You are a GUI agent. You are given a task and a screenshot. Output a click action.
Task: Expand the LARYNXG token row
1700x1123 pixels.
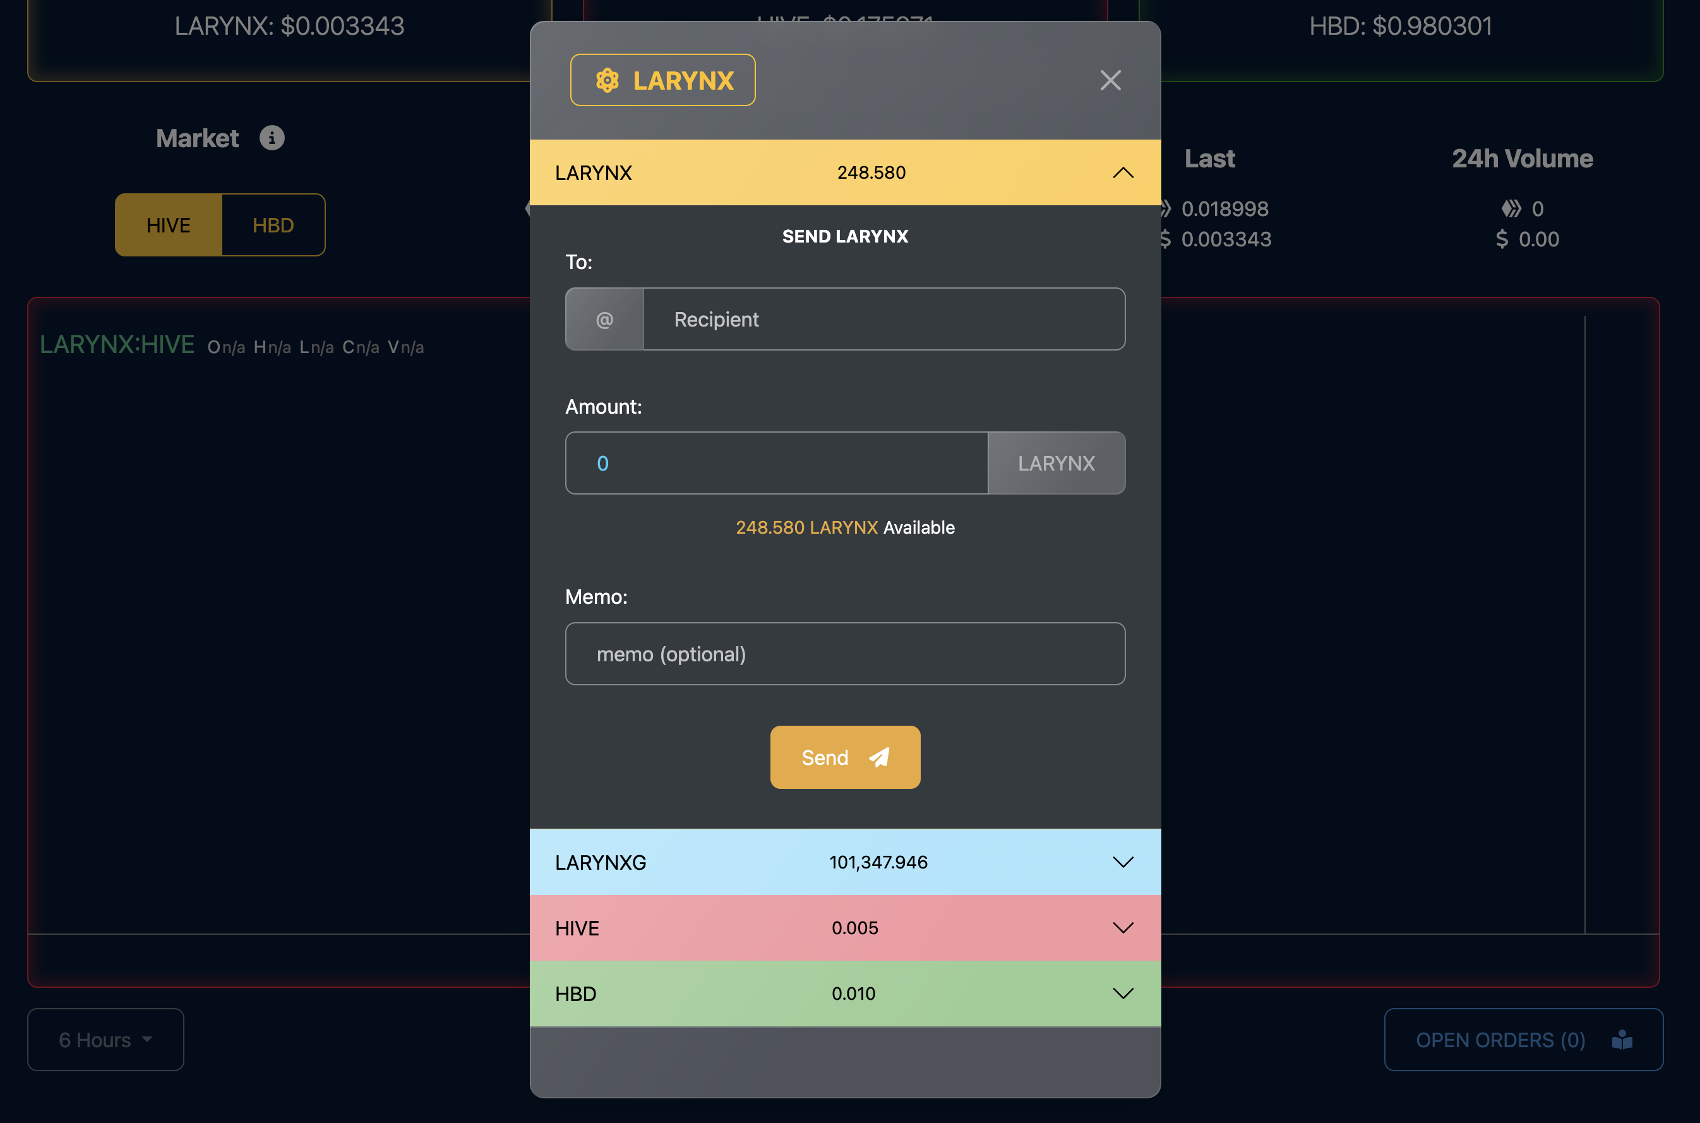pos(1122,862)
